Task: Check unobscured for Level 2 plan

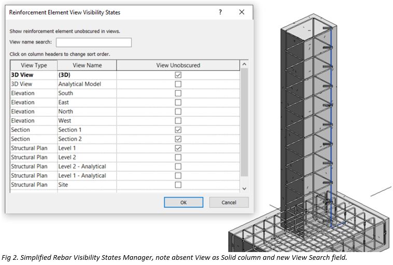Action: point(178,157)
